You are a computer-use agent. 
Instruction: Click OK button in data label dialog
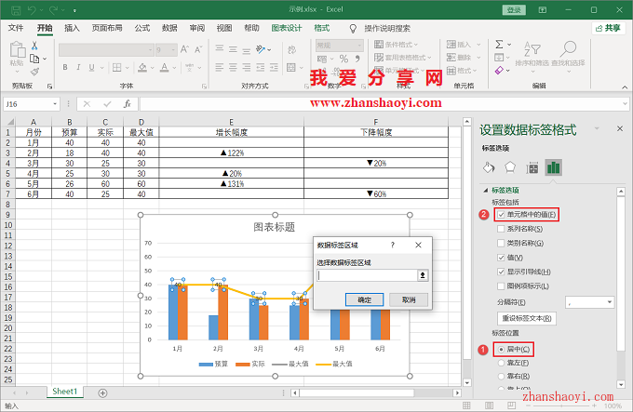[364, 299]
